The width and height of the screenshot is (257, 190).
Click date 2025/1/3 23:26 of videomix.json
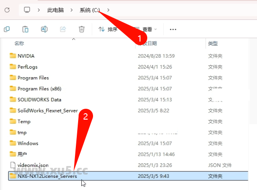[x=155, y=165]
